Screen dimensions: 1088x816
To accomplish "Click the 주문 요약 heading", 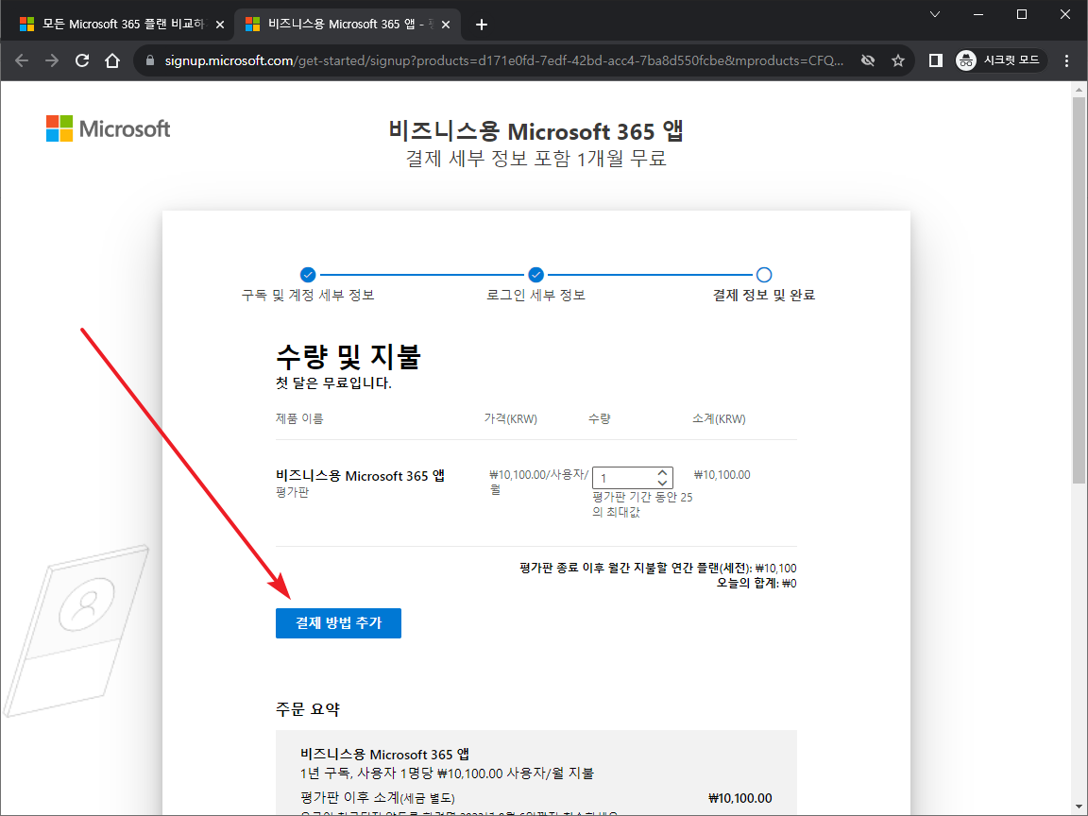I will click(307, 709).
